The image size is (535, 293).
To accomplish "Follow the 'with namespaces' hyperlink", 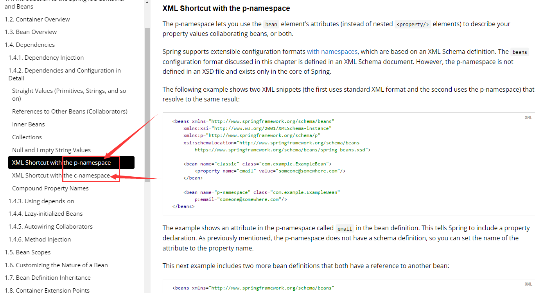I will pyautogui.click(x=332, y=51).
